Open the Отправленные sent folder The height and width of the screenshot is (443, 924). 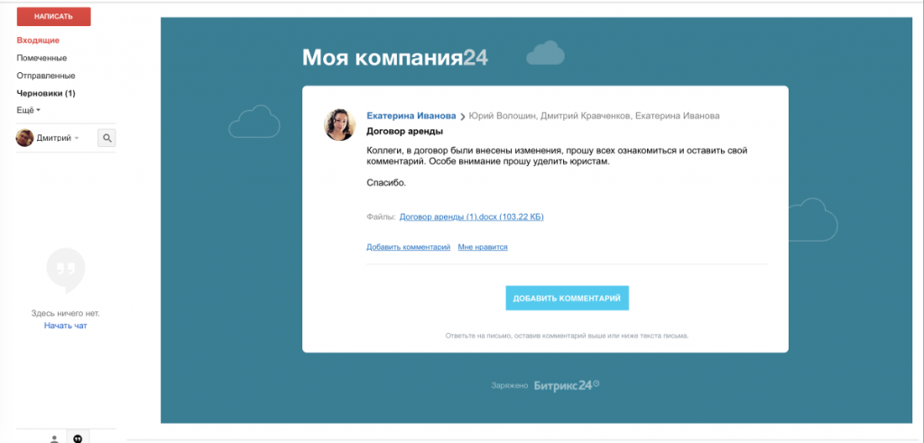[x=46, y=76]
